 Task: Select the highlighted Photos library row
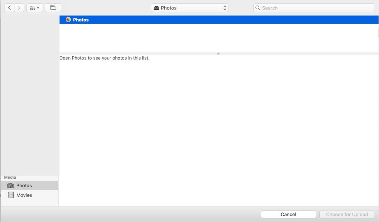pos(219,20)
